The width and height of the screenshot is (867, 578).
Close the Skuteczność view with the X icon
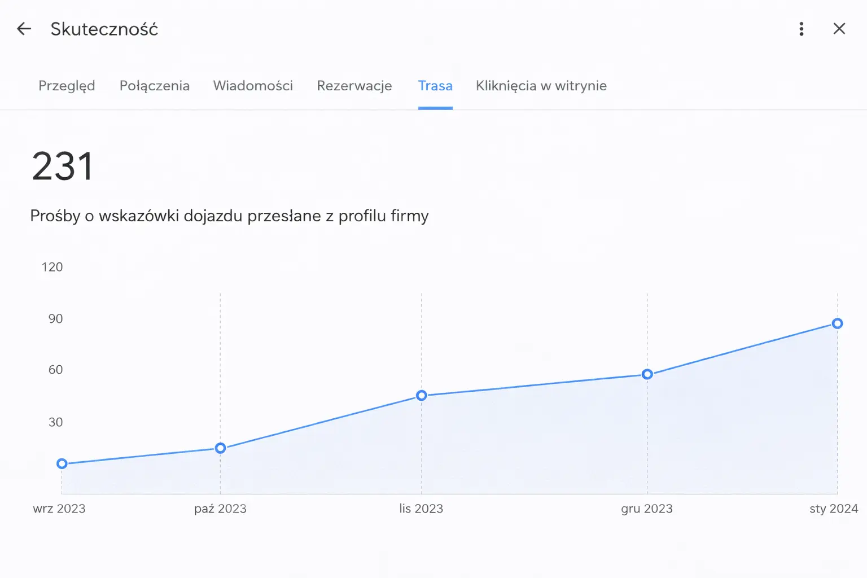click(839, 29)
